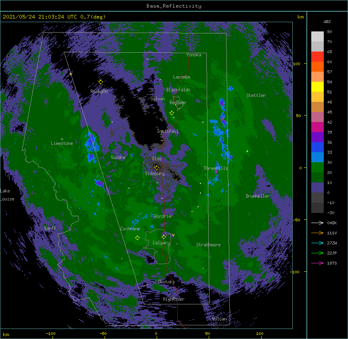Click the magenta 42 dBZ color swatch

pyautogui.click(x=317, y=127)
